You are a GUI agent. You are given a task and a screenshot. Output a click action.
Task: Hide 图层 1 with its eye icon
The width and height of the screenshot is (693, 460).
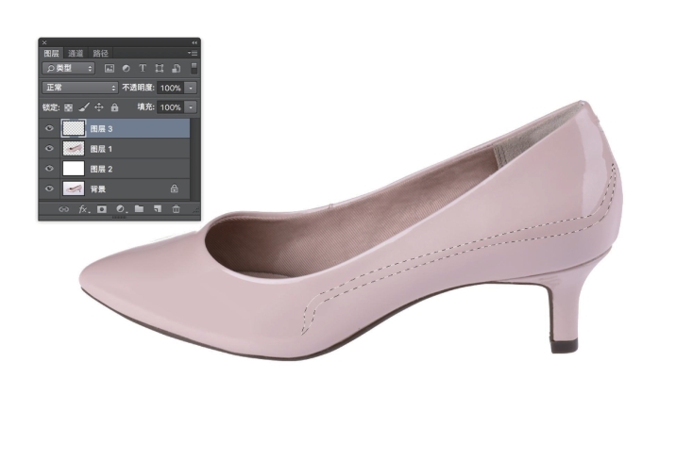(x=49, y=148)
